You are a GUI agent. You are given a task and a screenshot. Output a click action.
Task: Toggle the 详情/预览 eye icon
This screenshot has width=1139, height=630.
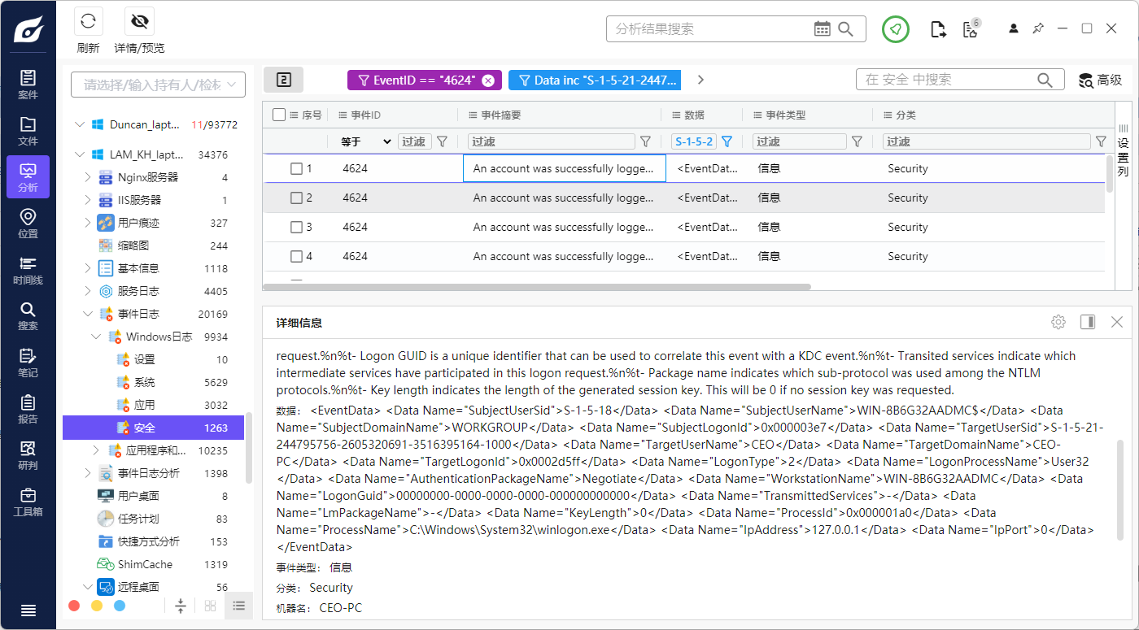(x=139, y=21)
